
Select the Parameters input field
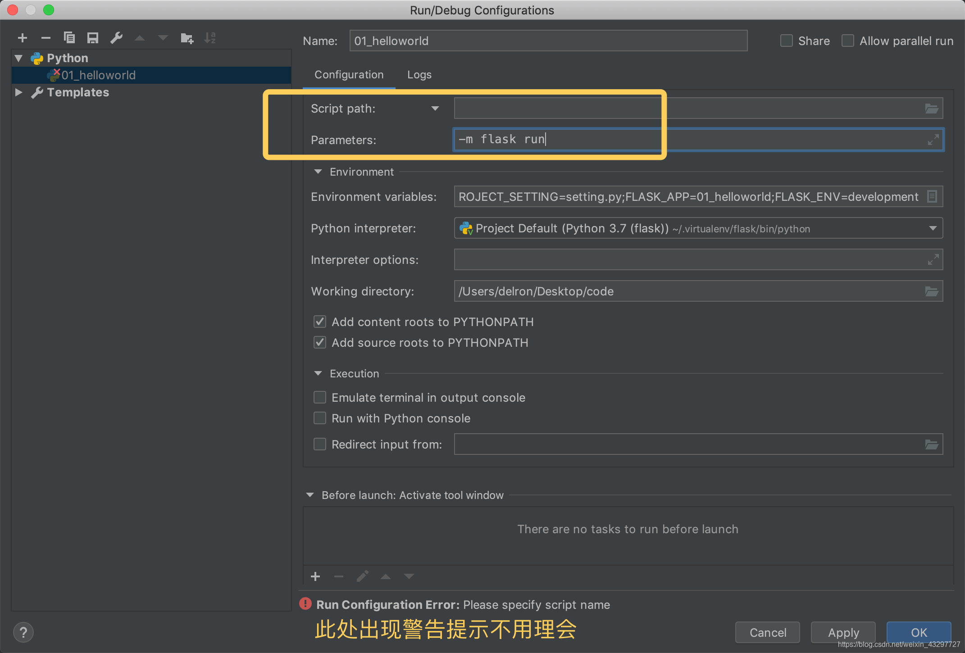696,138
